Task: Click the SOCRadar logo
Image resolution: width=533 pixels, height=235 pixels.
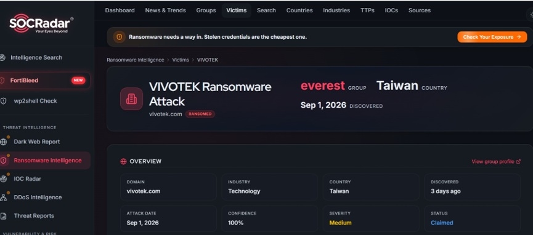Action: pos(41,23)
